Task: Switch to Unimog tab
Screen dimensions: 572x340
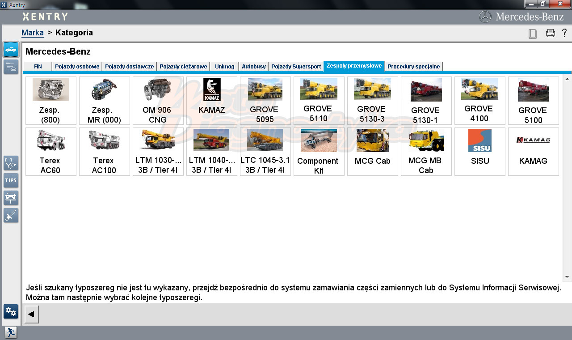Action: pyautogui.click(x=224, y=66)
